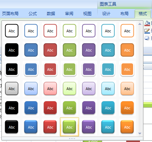Select the blue gradient style in fifth row
This screenshot has width=152, height=142.
(31, 108)
